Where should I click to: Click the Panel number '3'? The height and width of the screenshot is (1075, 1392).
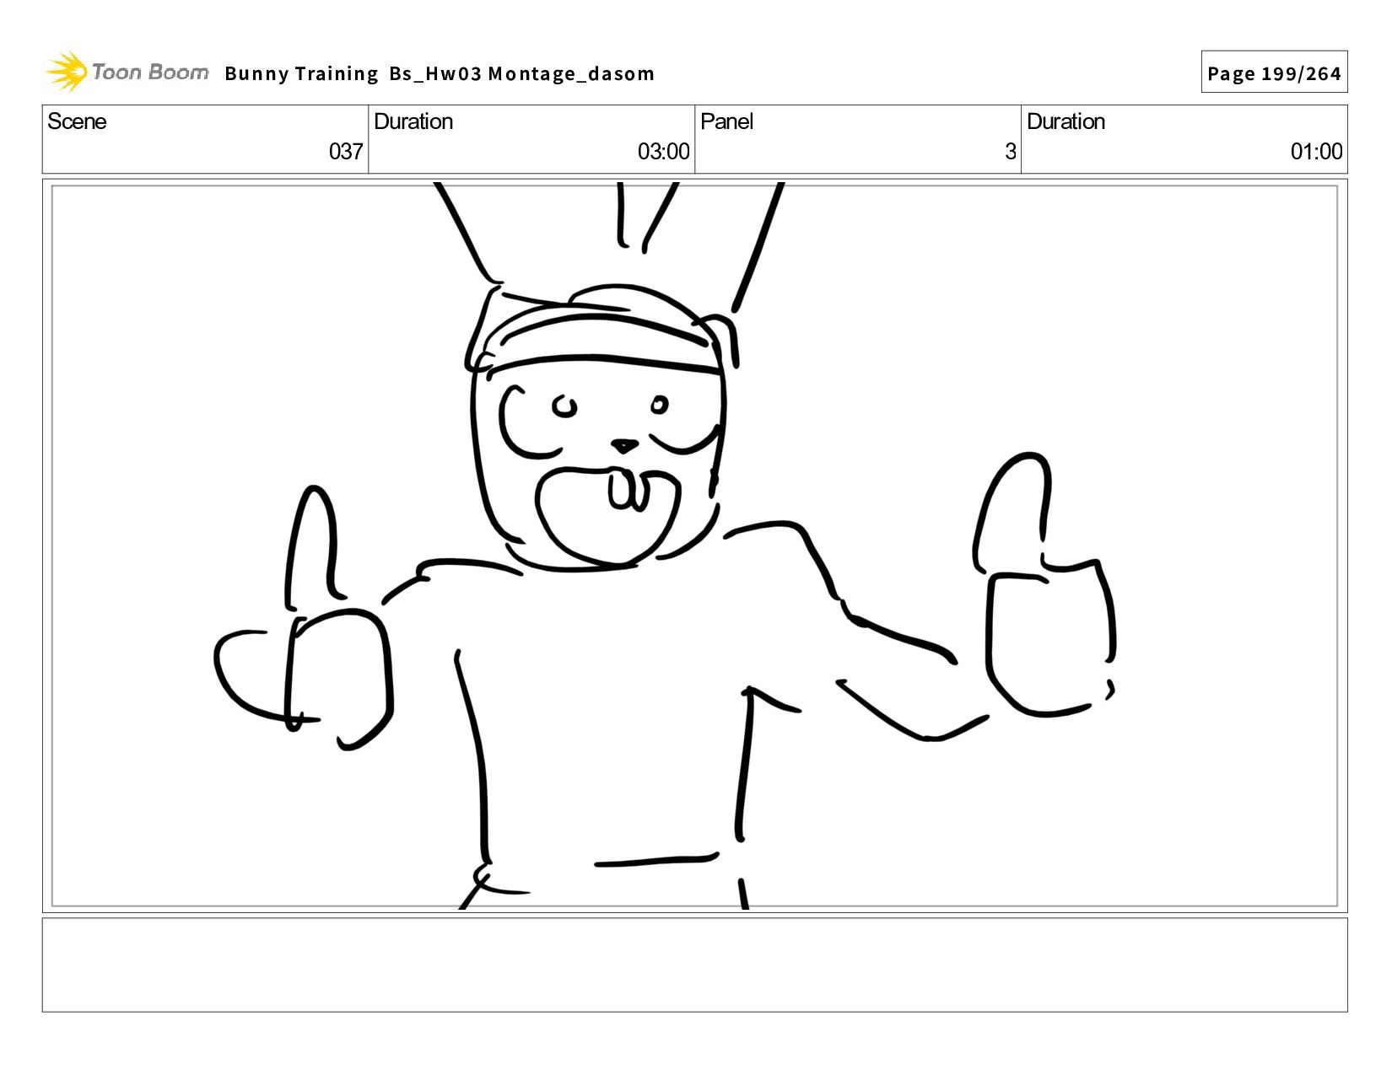1010,152
